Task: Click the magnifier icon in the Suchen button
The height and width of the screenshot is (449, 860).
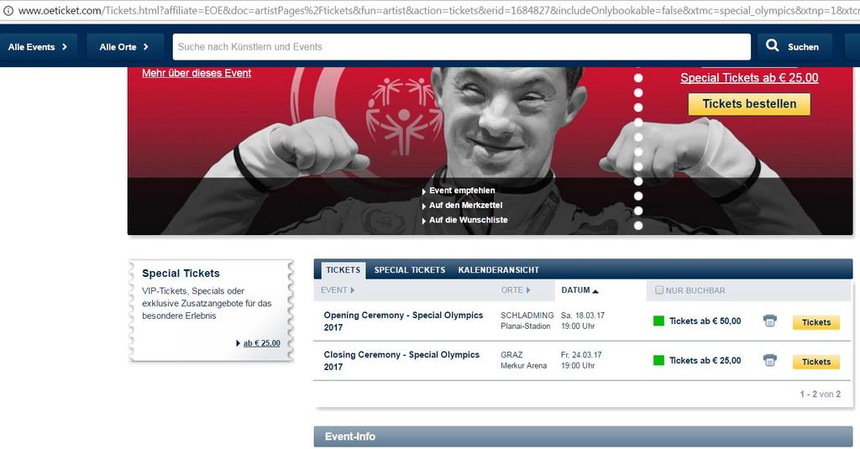Action: [773, 45]
